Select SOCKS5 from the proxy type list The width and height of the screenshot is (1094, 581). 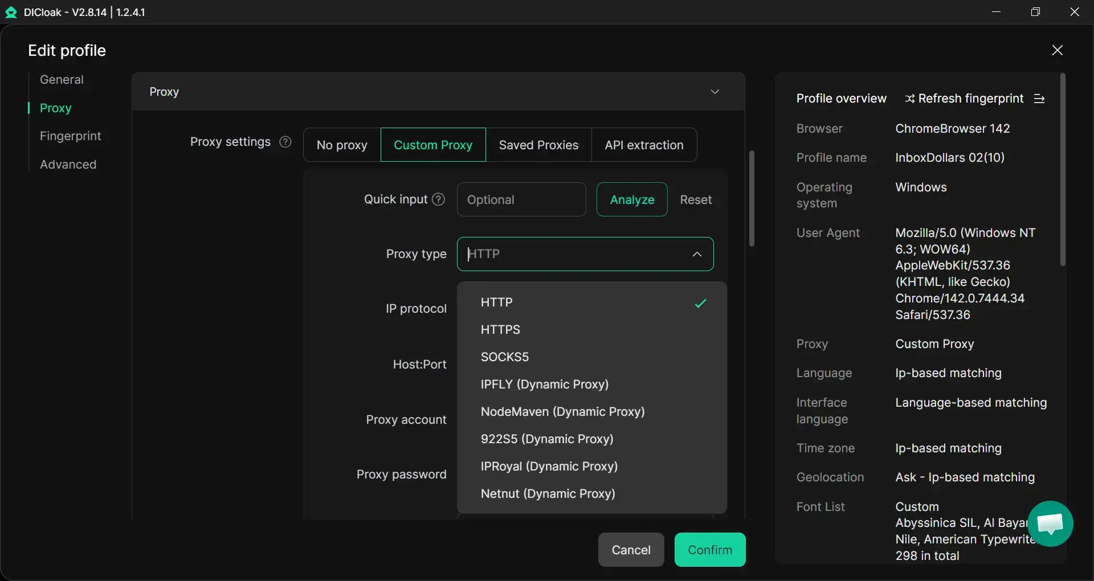tap(504, 357)
